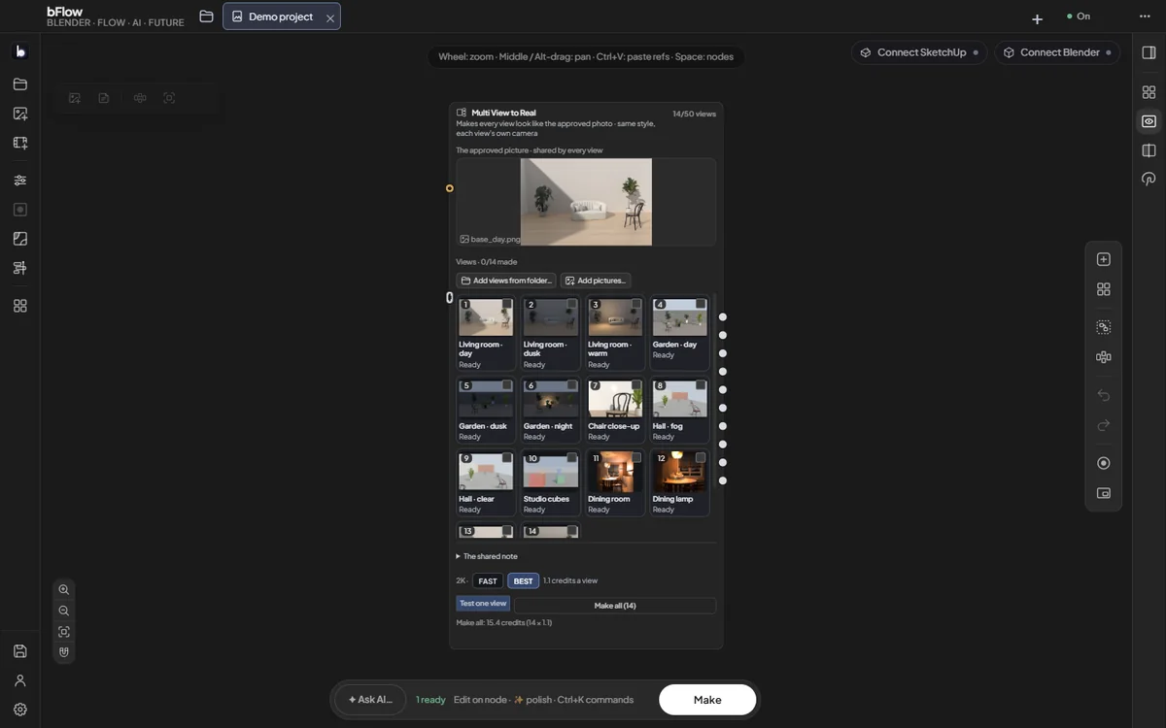Click the dashed selection group icon in floating toolbar
This screenshot has width=1166, height=728.
1103,327
